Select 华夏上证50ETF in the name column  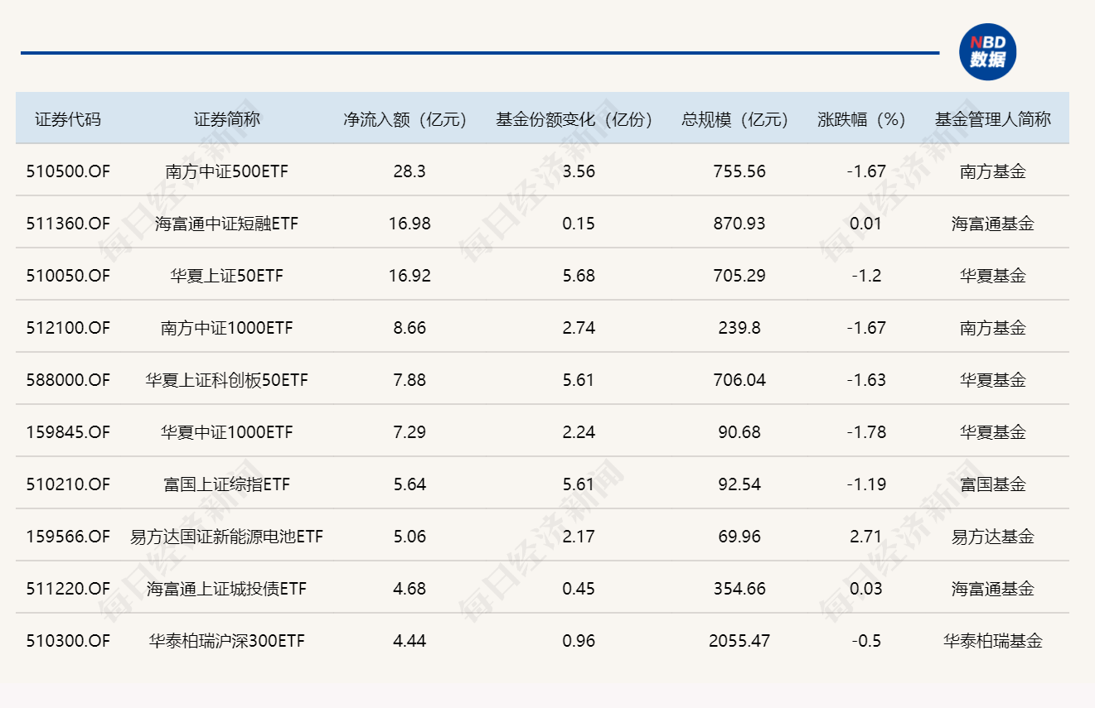(x=226, y=276)
